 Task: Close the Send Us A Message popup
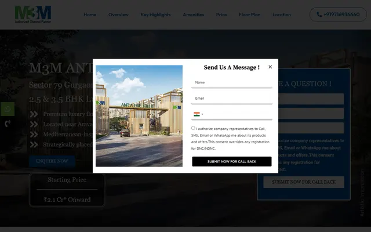[x=270, y=67]
